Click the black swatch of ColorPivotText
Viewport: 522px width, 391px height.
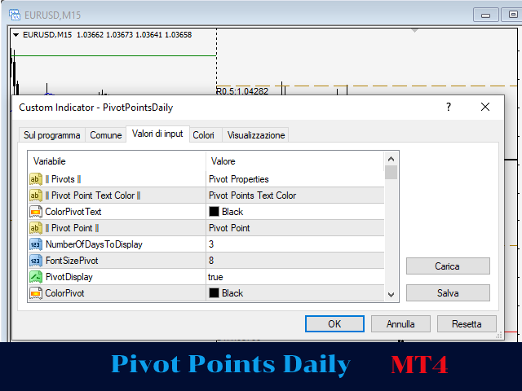coord(214,212)
